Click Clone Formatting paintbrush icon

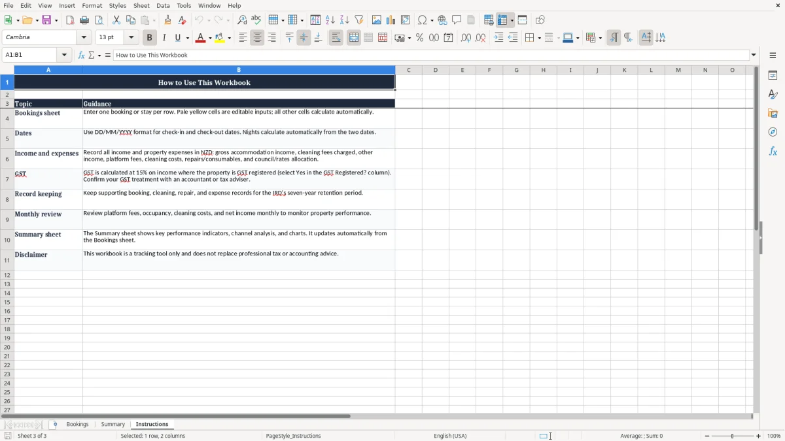[x=167, y=20]
